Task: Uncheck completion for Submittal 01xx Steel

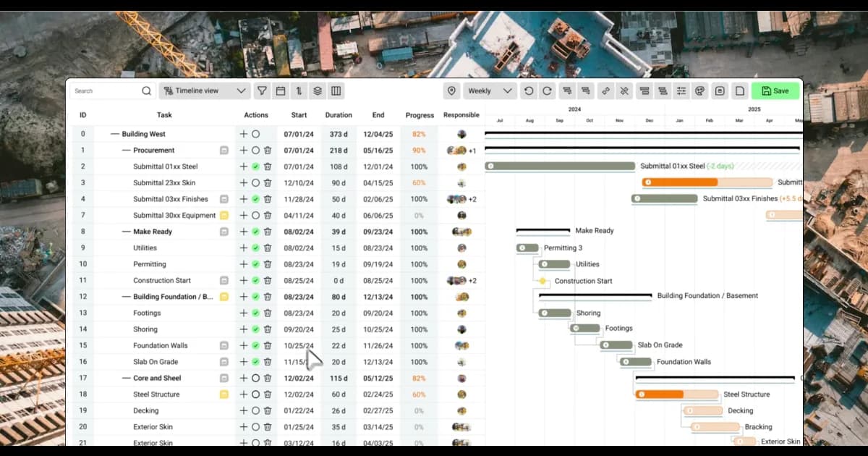Action: (x=255, y=166)
